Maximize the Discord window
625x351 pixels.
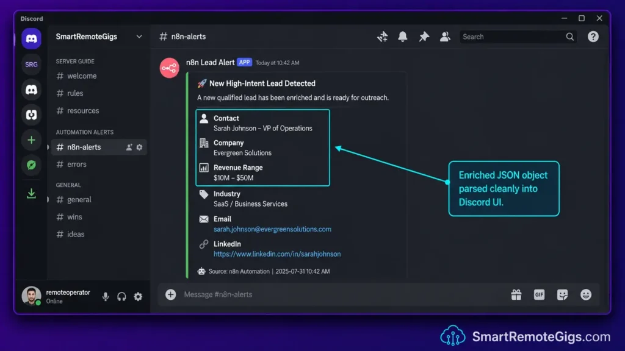click(582, 18)
